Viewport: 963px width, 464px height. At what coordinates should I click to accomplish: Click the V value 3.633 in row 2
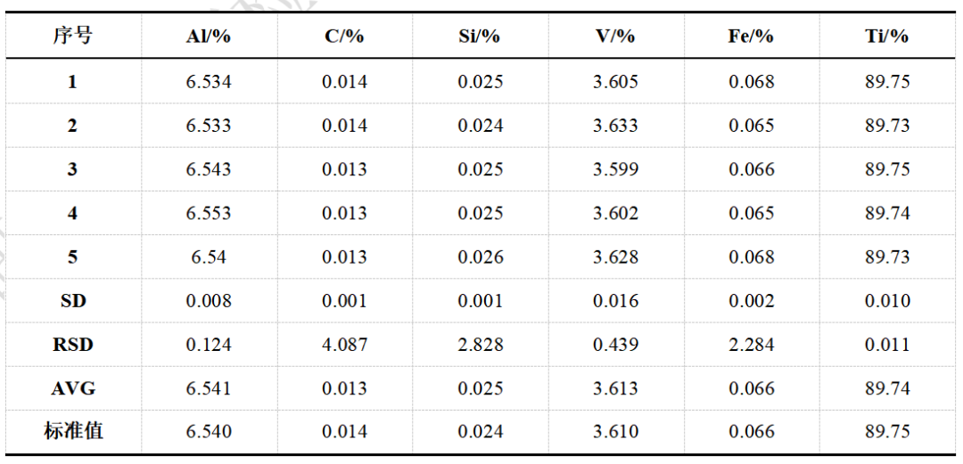[x=615, y=126]
